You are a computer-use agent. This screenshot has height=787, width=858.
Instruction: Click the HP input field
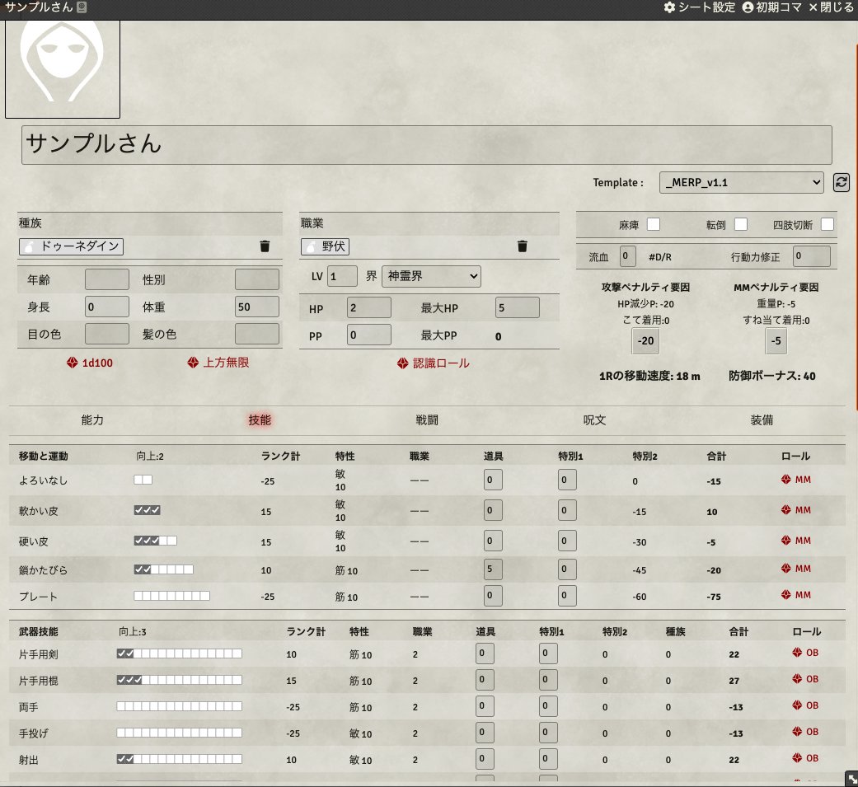(x=368, y=307)
